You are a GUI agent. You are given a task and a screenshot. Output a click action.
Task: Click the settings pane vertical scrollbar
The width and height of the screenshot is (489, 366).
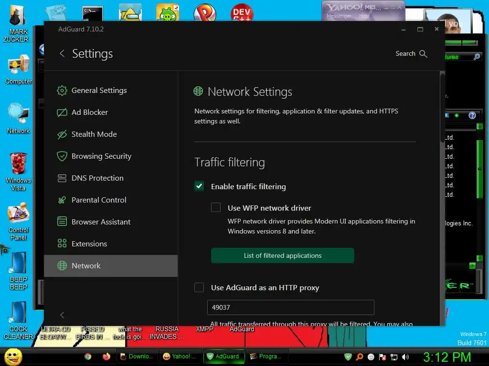(x=442, y=107)
